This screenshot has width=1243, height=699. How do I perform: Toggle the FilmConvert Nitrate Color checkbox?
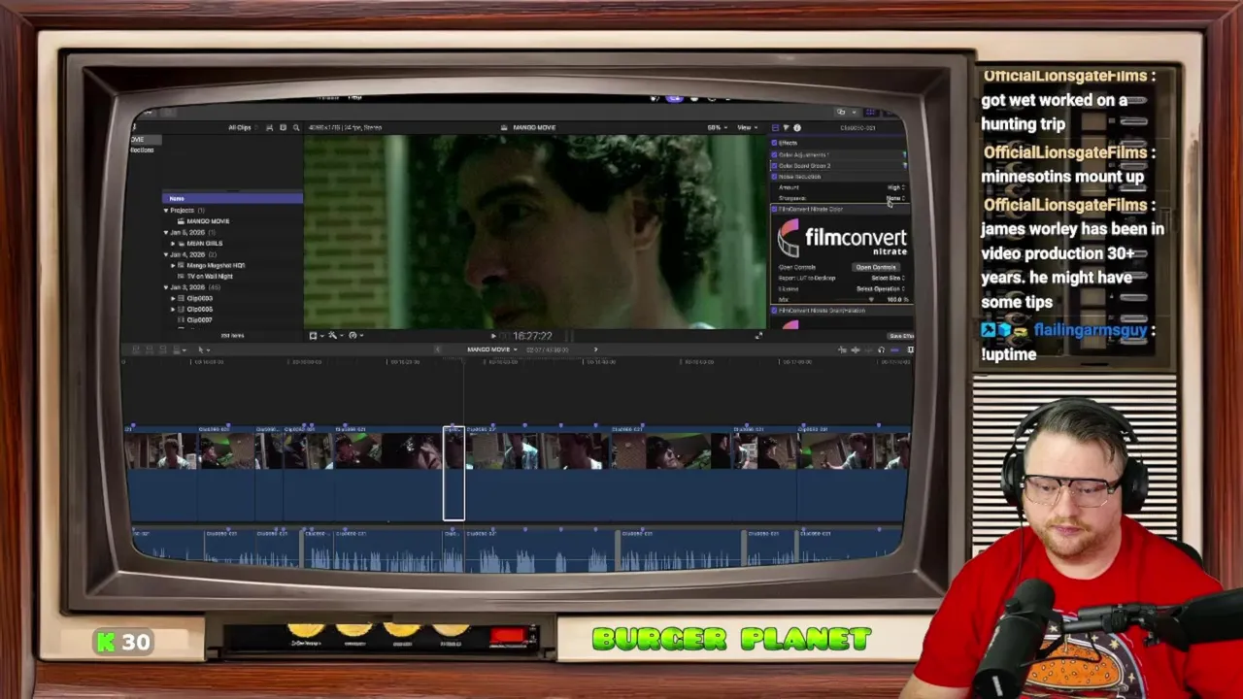coord(775,209)
